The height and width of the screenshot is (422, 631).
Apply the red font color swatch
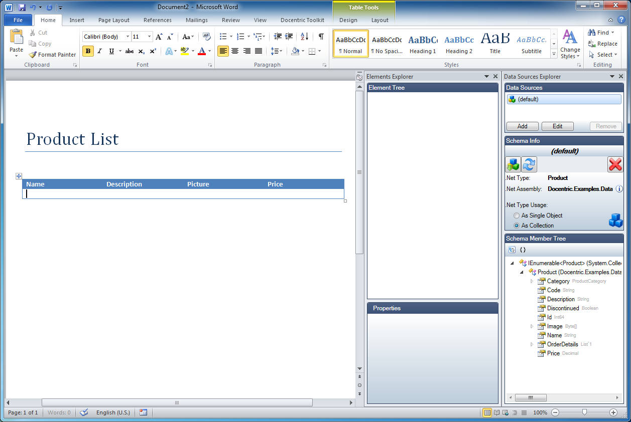point(202,51)
